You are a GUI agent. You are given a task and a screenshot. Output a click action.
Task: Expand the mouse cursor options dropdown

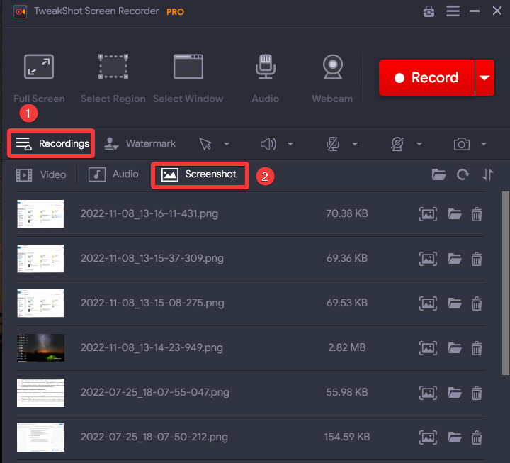pyautogui.click(x=227, y=144)
